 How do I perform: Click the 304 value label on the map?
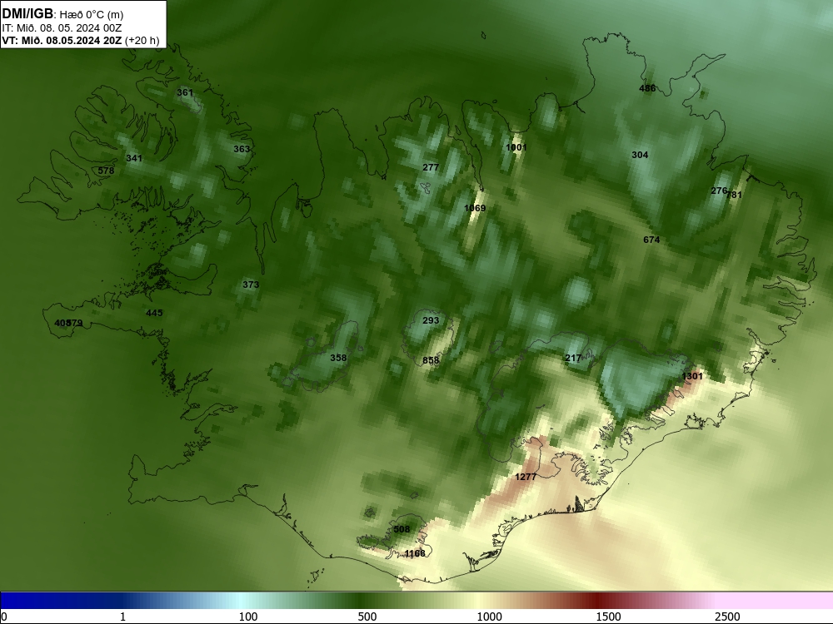640,155
